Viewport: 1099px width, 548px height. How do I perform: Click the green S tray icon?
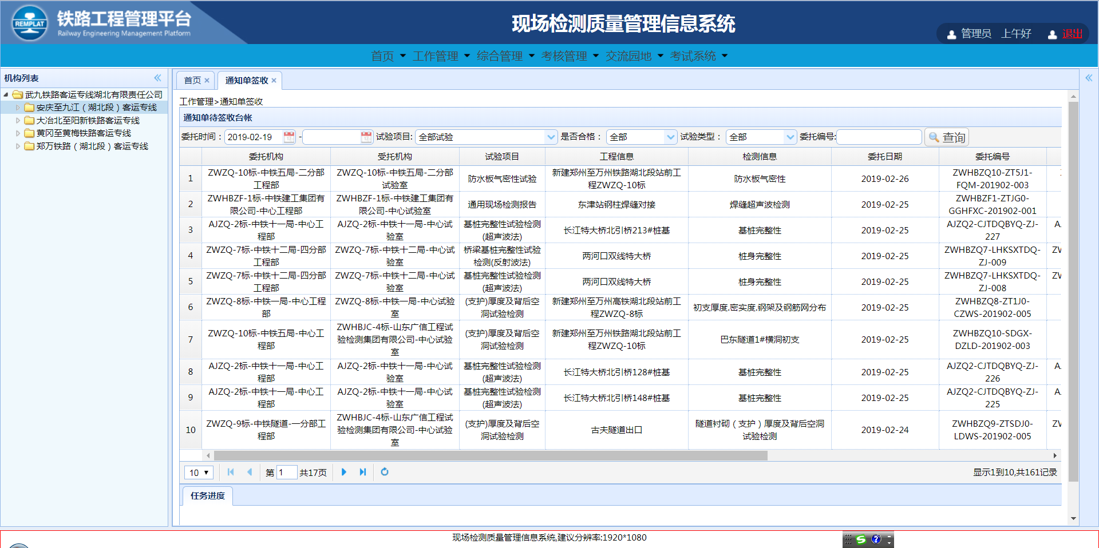click(x=861, y=539)
